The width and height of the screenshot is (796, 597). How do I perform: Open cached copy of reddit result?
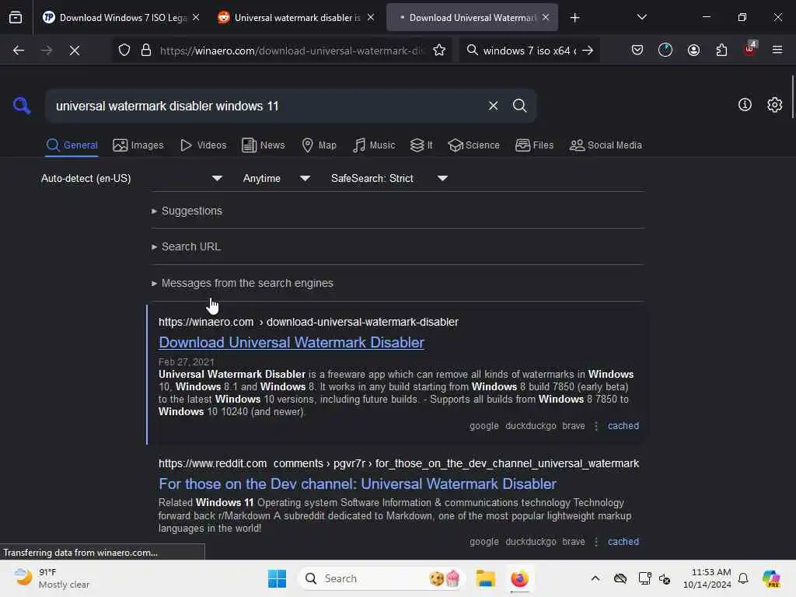623,542
